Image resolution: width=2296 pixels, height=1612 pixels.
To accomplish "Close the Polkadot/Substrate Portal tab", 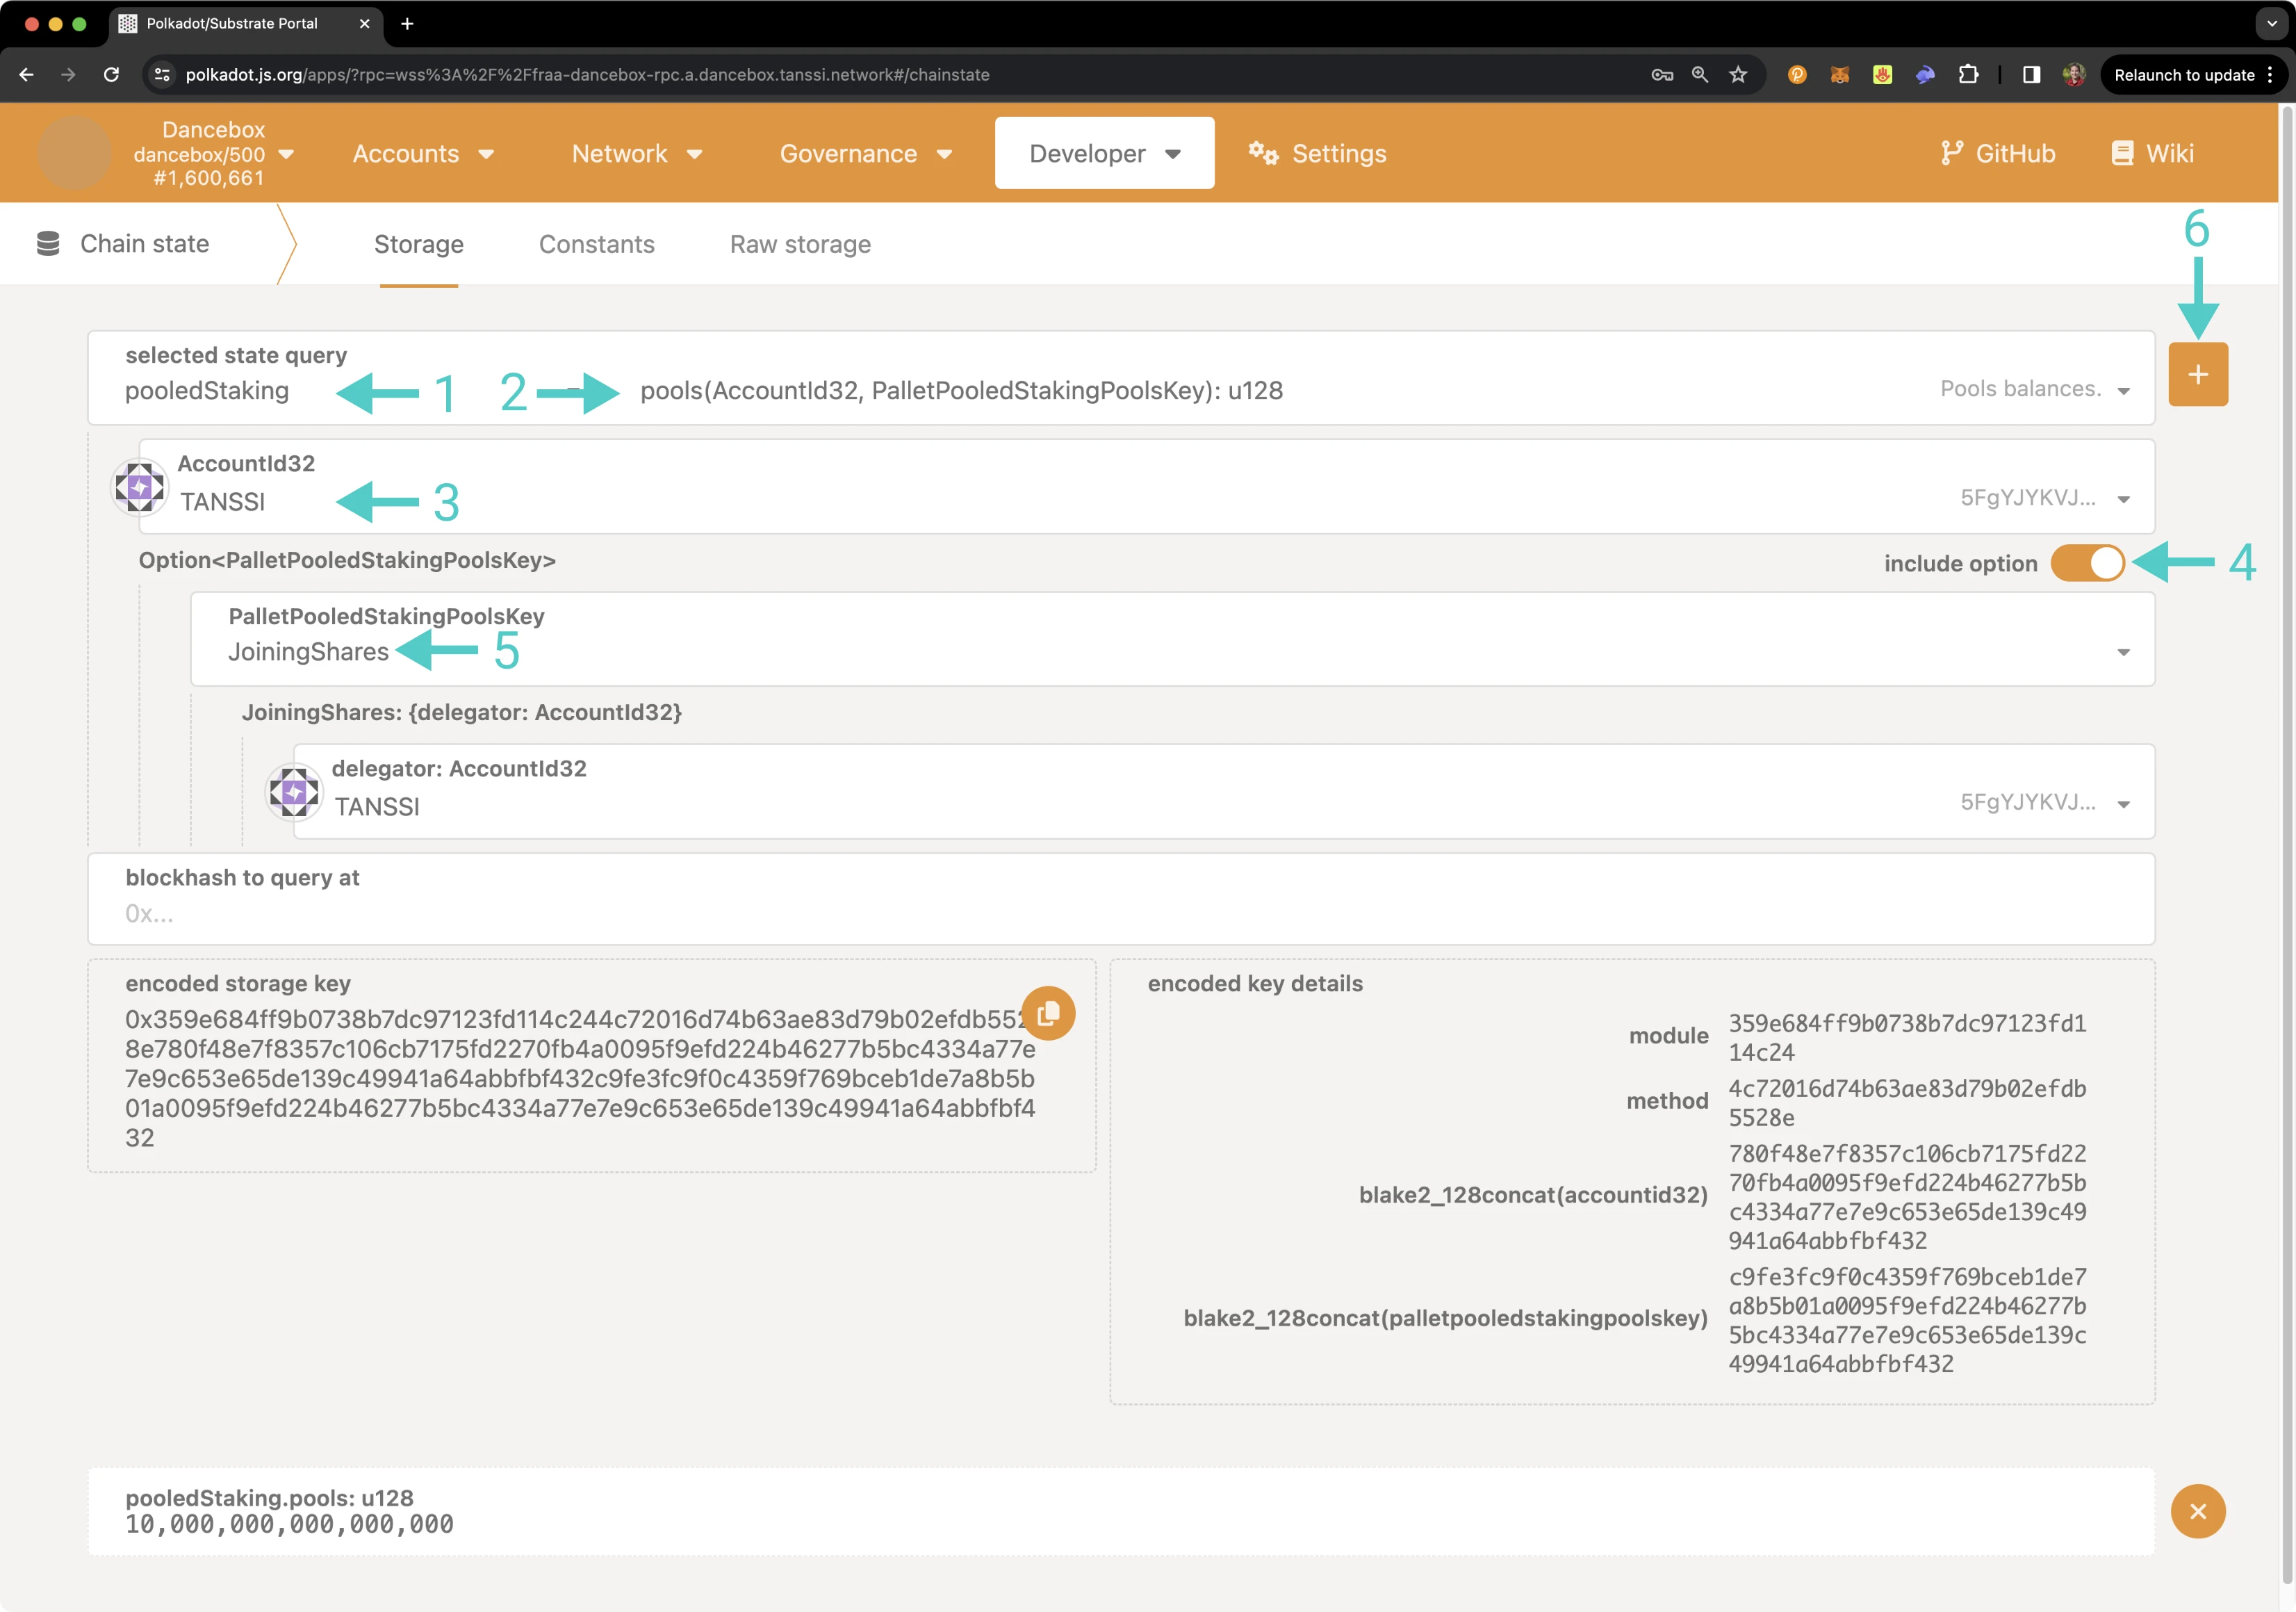I will pyautogui.click(x=364, y=24).
